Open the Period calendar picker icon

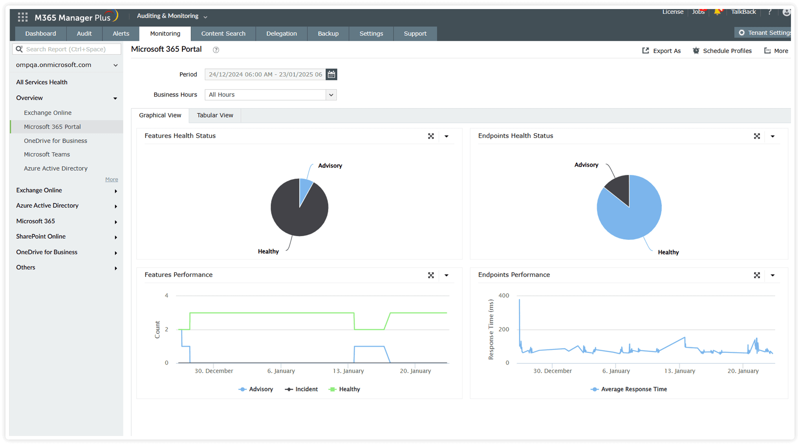tap(331, 74)
